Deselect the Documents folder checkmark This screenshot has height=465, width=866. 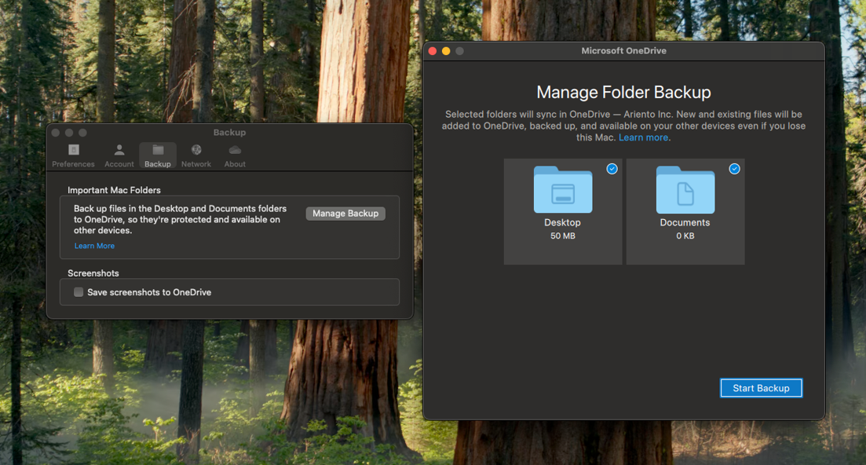[x=734, y=168]
